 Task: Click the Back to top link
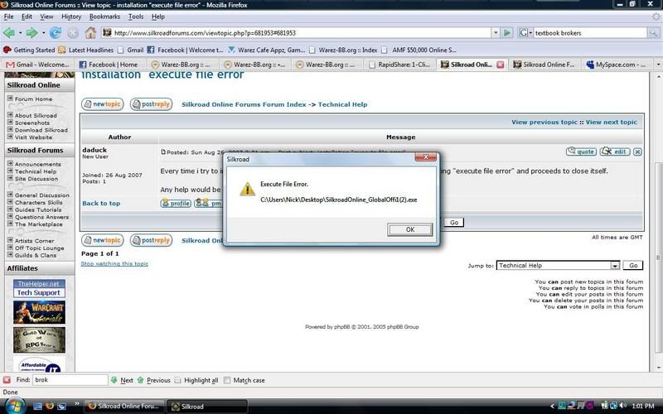(101, 203)
